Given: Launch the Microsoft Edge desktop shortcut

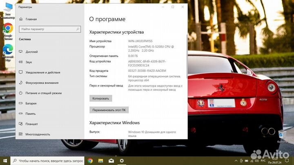Looking at the screenshot, I should click(x=8, y=53).
